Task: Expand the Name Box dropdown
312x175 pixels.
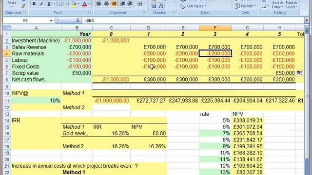Action: [x=51, y=20]
